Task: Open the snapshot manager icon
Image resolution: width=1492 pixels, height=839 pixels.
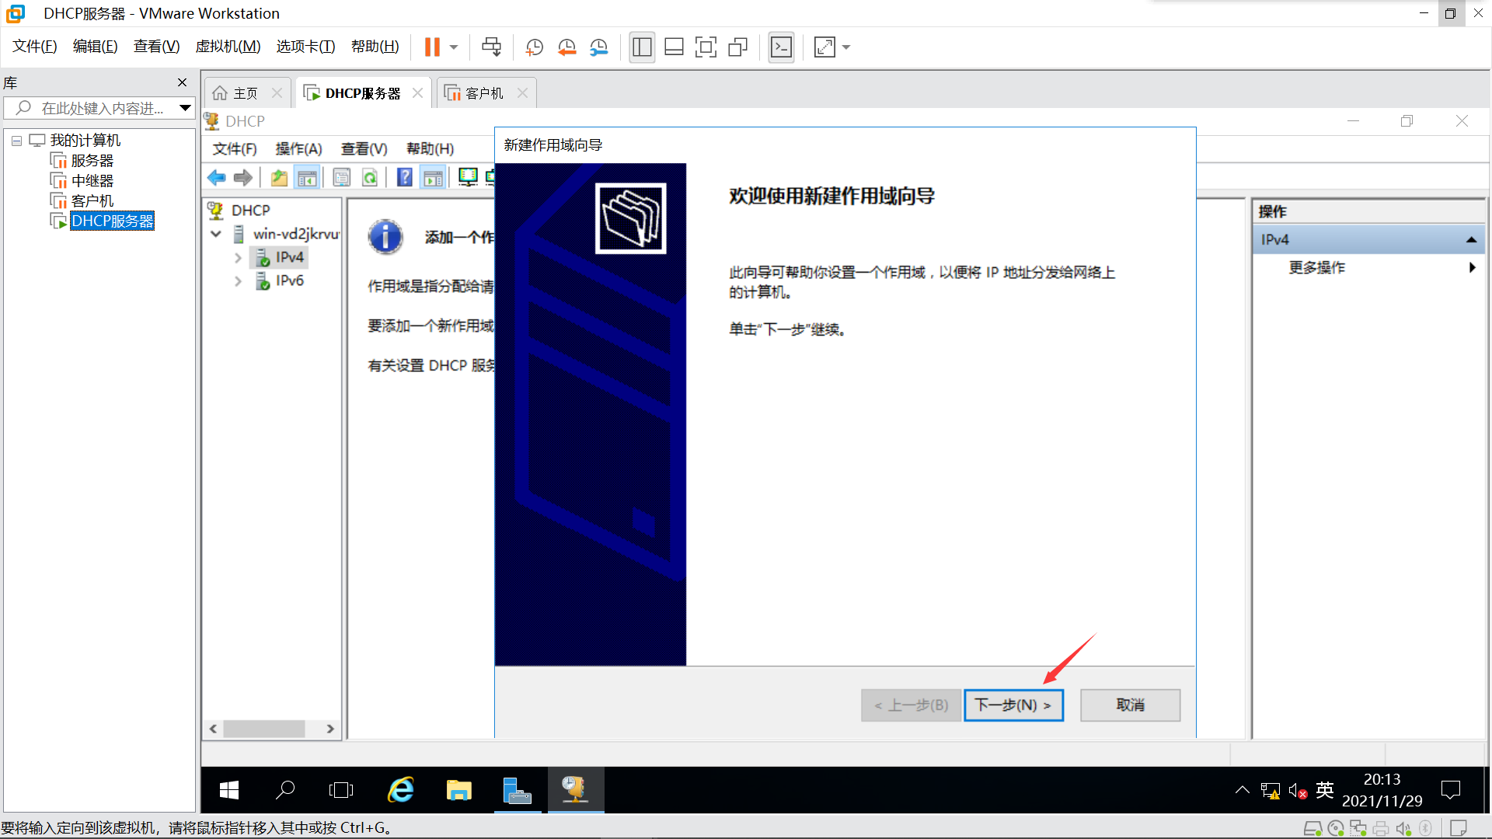Action: (598, 47)
